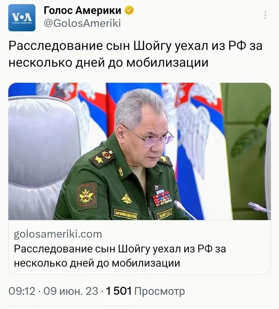Open the three-dot more options menu

coord(265,15)
